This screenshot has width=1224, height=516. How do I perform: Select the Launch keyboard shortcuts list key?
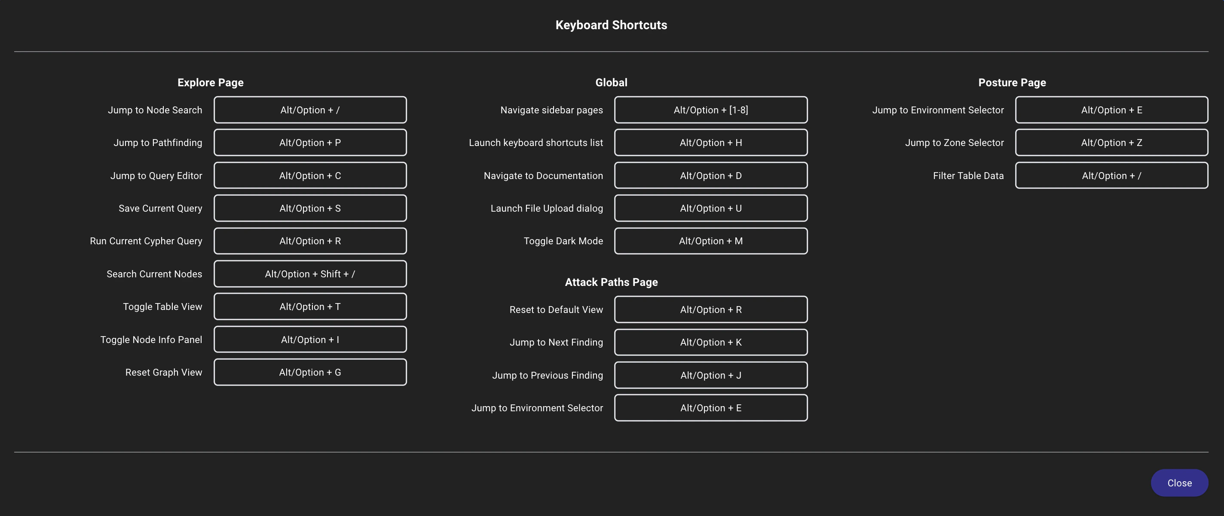click(711, 143)
